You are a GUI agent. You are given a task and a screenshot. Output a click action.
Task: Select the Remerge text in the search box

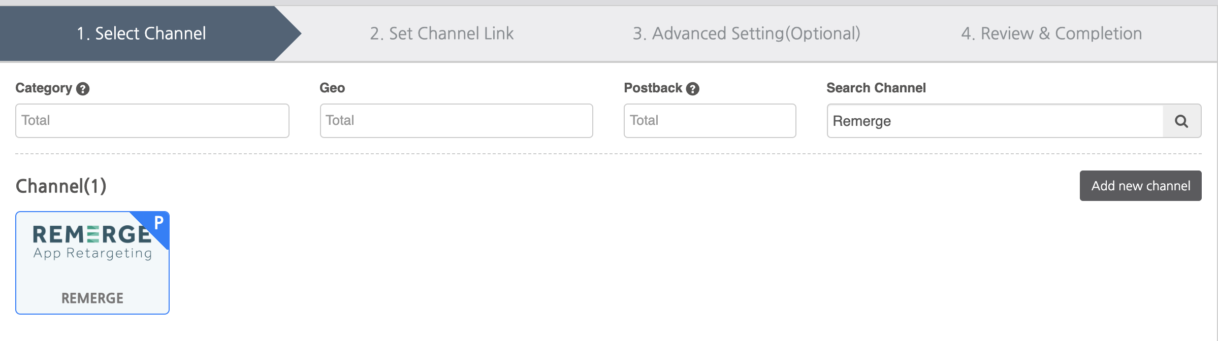(861, 121)
